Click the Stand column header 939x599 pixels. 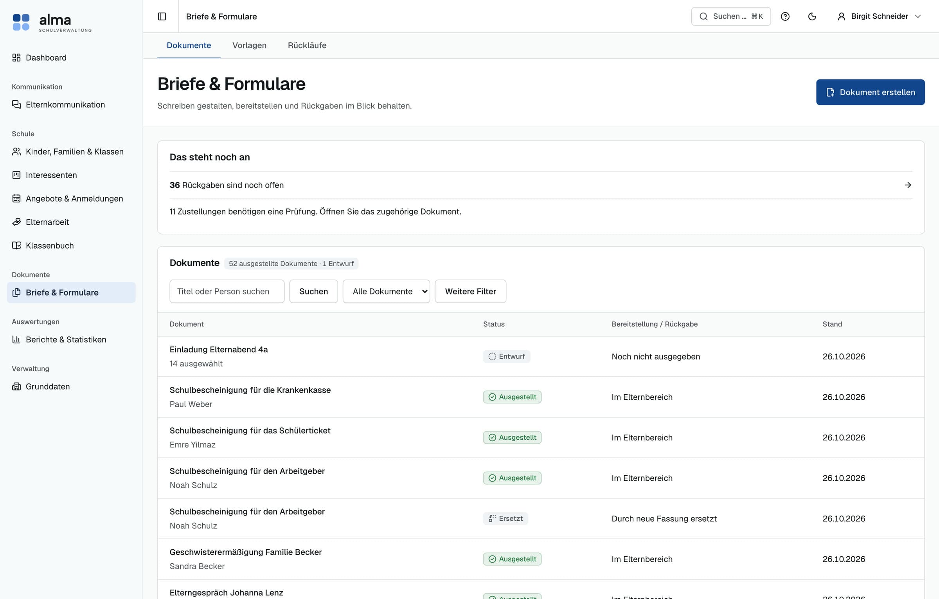point(832,324)
